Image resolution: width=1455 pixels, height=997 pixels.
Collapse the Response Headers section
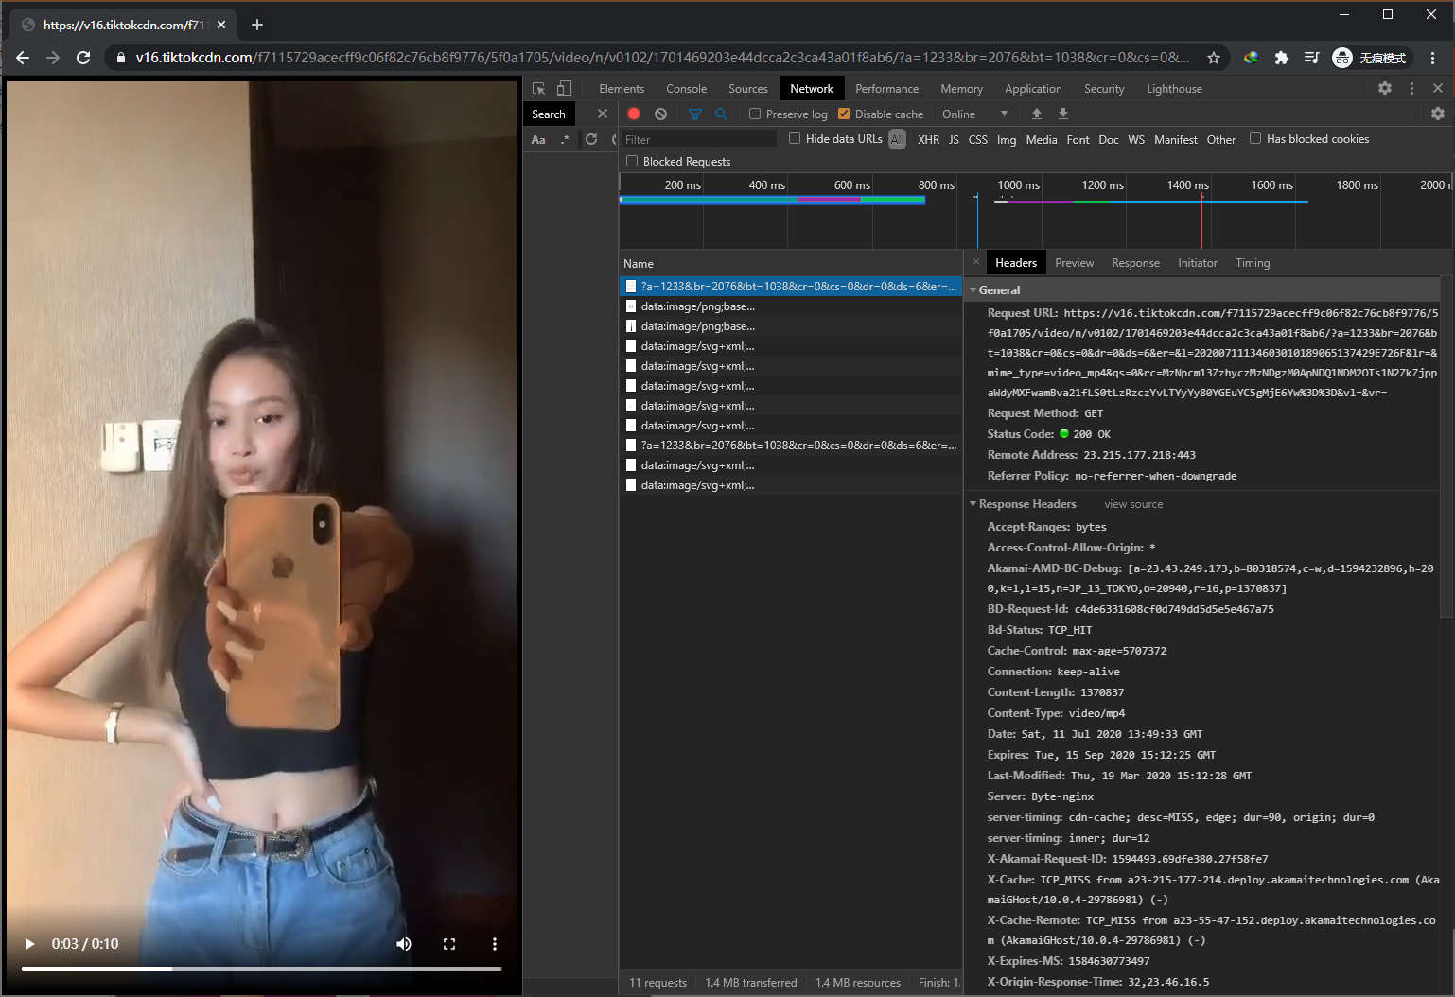(973, 503)
